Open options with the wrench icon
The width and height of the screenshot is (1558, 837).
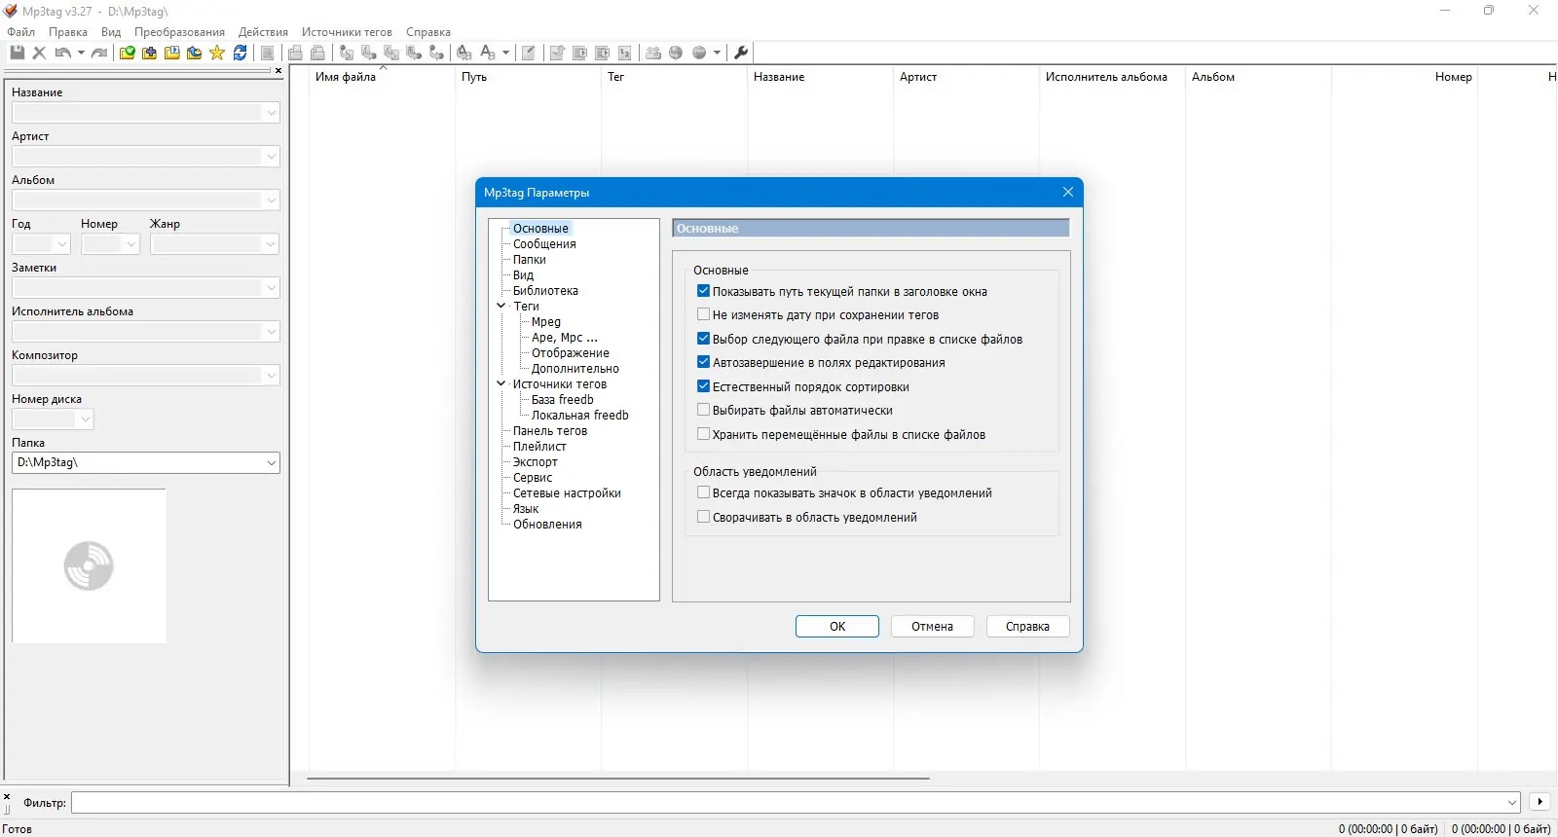[741, 53]
